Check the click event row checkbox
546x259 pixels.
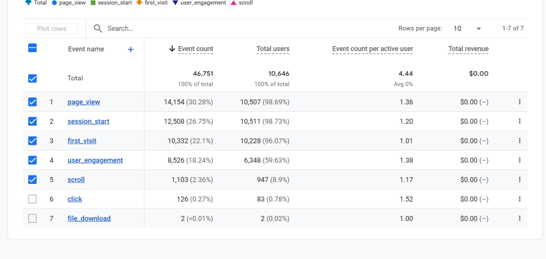(x=33, y=199)
